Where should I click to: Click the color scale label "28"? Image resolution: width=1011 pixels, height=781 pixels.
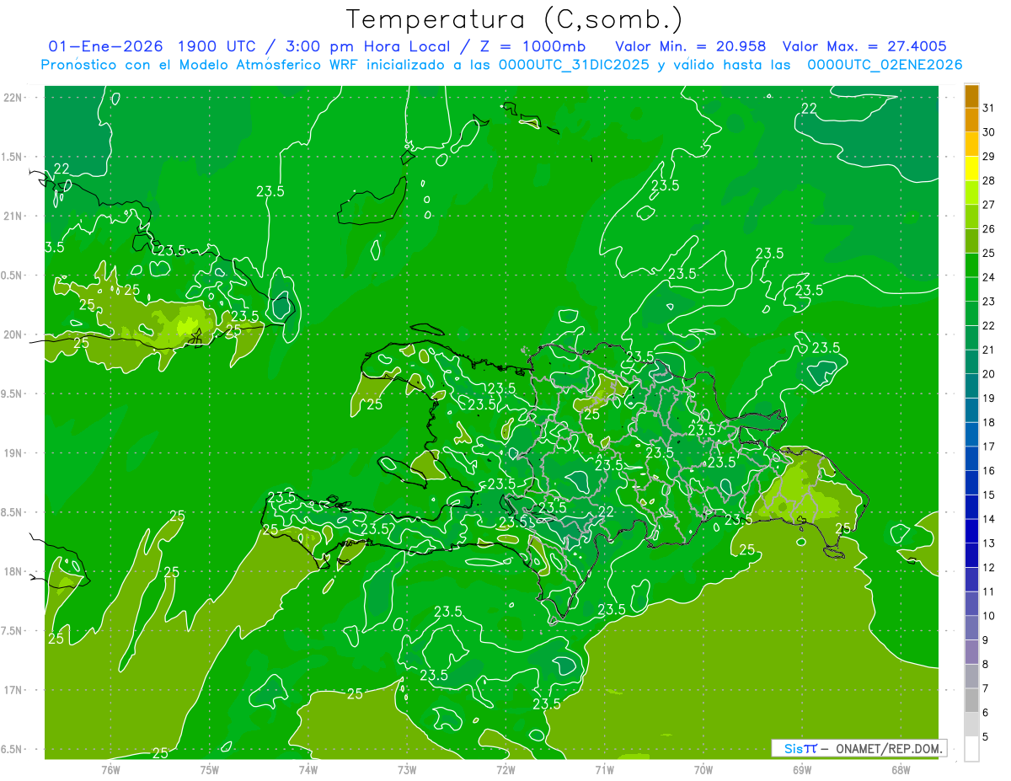pos(988,180)
